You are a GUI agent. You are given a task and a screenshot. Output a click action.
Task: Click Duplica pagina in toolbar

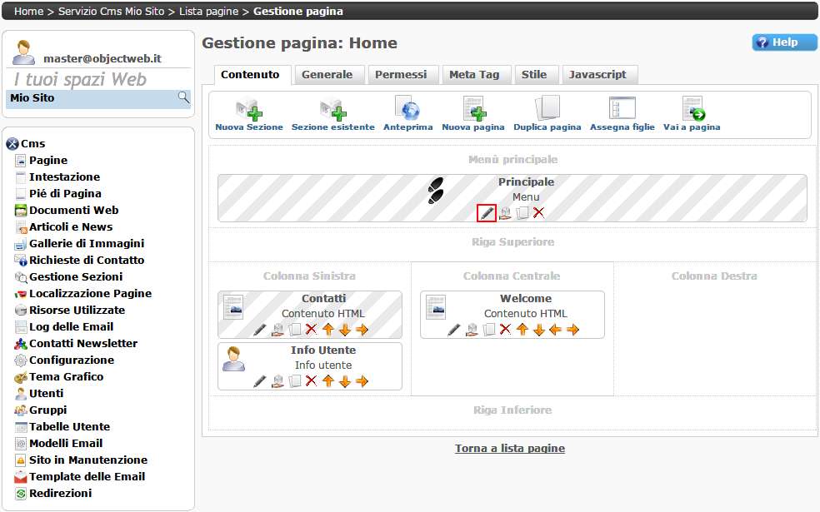point(547,114)
